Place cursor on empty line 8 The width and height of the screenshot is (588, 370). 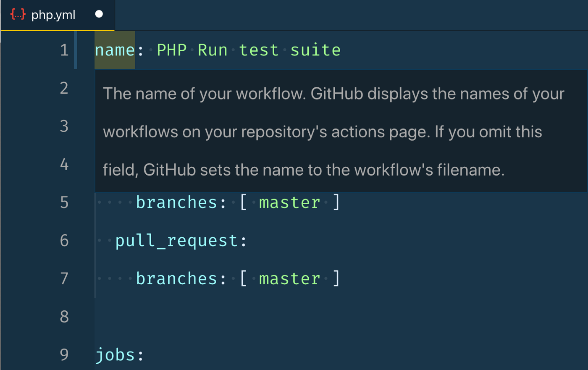294,317
